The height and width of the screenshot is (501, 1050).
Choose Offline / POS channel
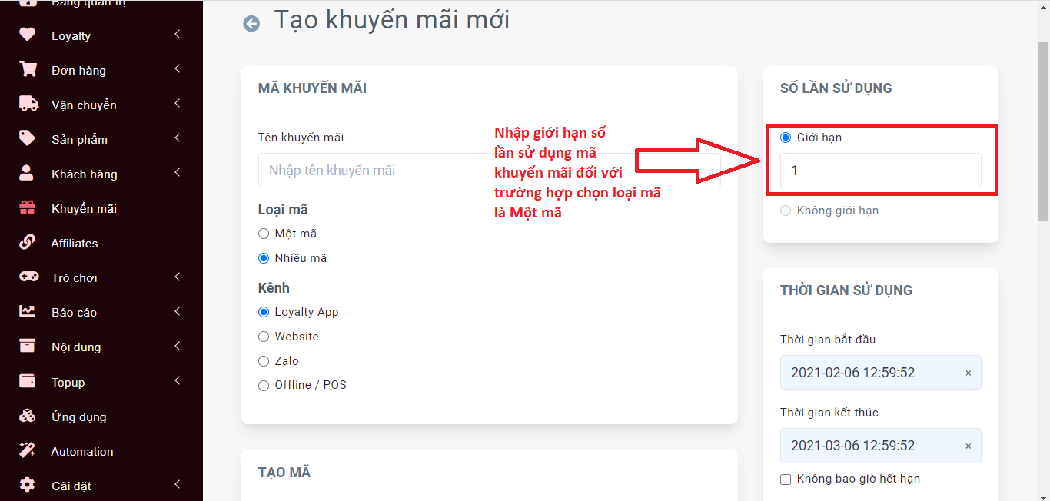264,385
